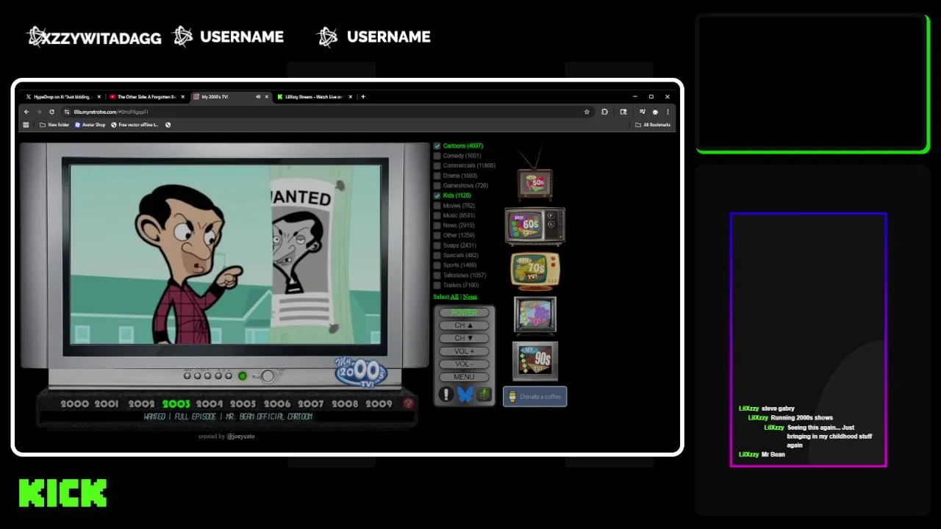The width and height of the screenshot is (941, 529).
Task: Switch to The Other Side YouTube tab
Action: click(146, 96)
